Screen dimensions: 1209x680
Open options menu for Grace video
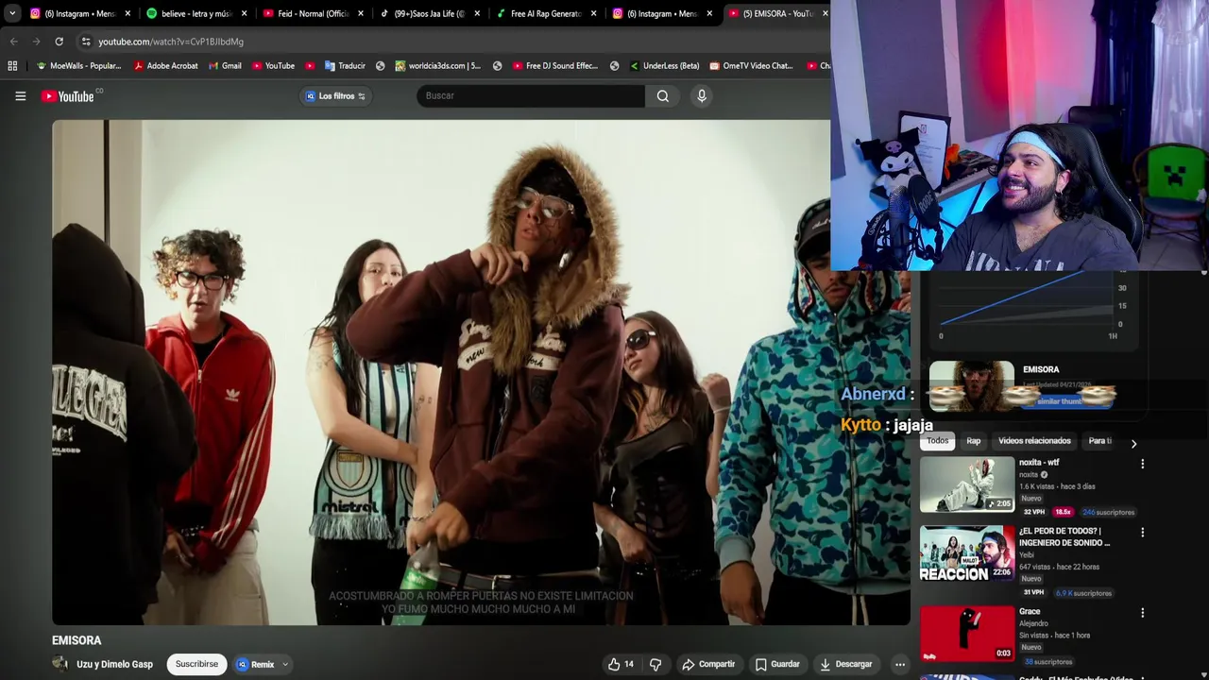tap(1142, 613)
